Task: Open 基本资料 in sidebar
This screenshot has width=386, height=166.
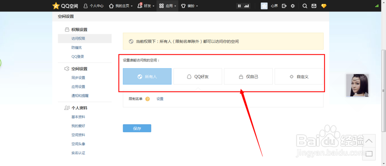Action: point(78,117)
